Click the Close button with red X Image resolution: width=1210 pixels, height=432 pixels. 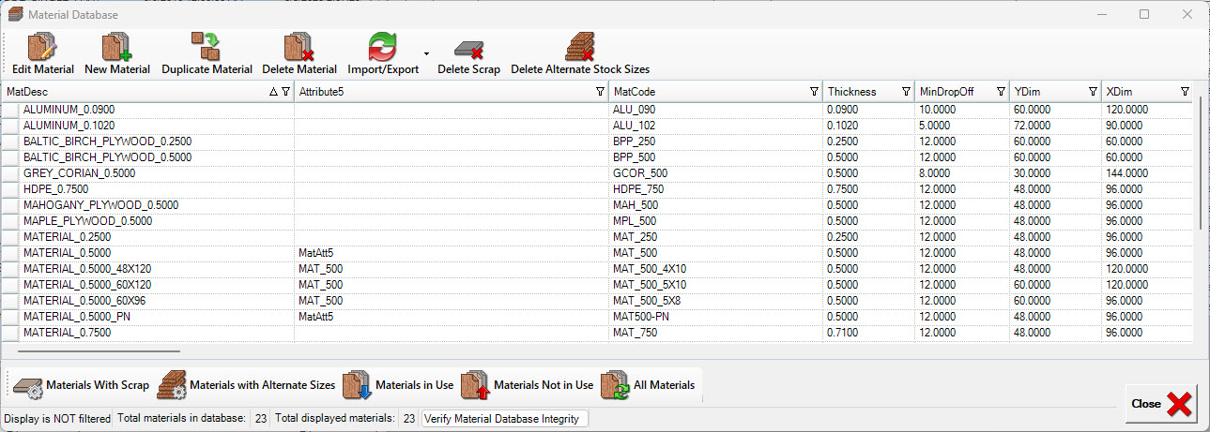click(1162, 403)
